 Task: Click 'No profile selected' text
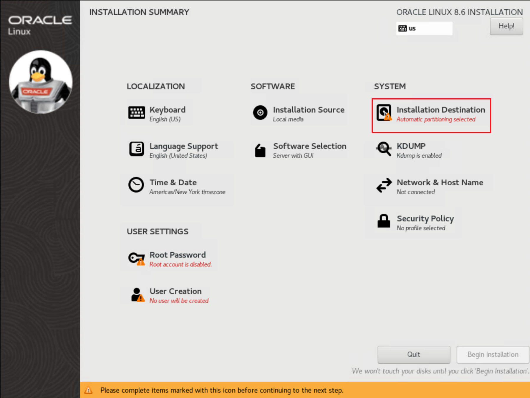click(x=421, y=228)
